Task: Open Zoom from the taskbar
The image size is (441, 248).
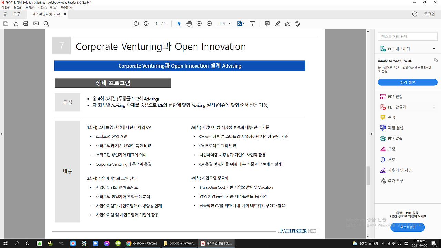Action: (x=95, y=243)
